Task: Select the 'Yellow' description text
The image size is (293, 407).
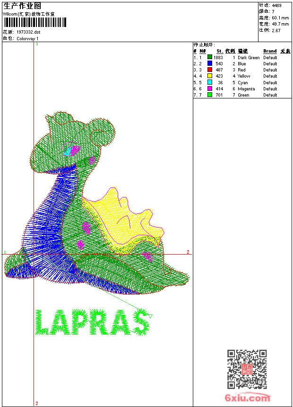Action: coord(244,76)
